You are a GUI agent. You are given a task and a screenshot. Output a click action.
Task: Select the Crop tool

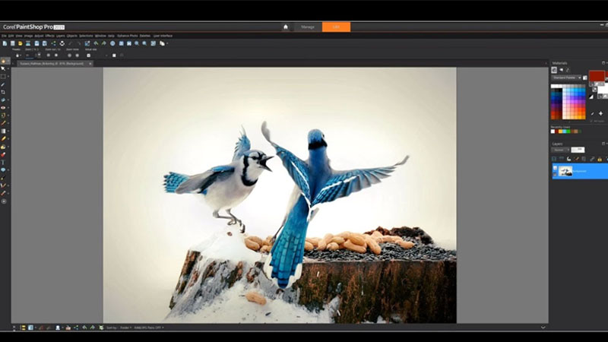click(3, 92)
